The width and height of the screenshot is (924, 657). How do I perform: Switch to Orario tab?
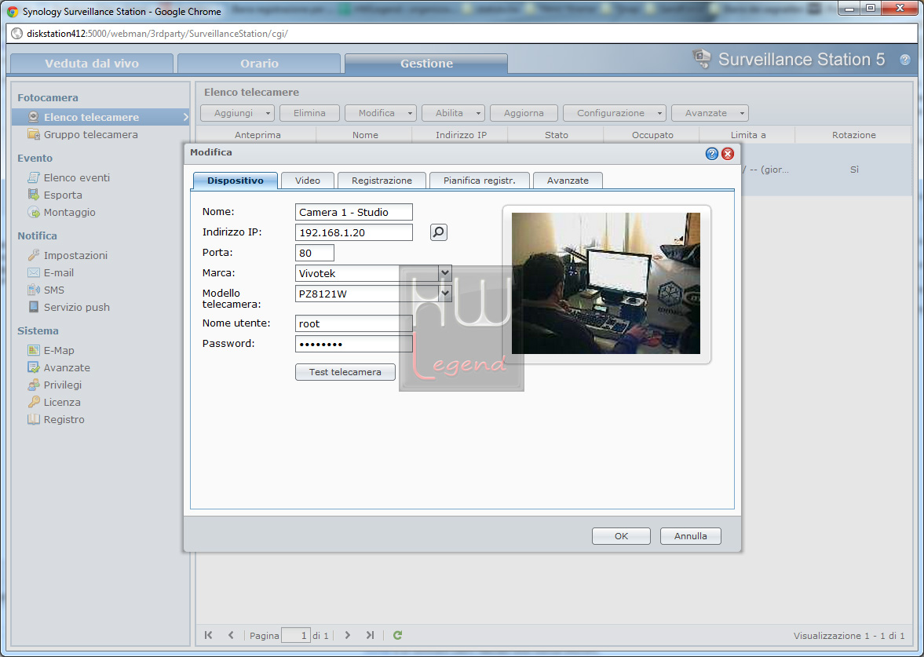[259, 64]
